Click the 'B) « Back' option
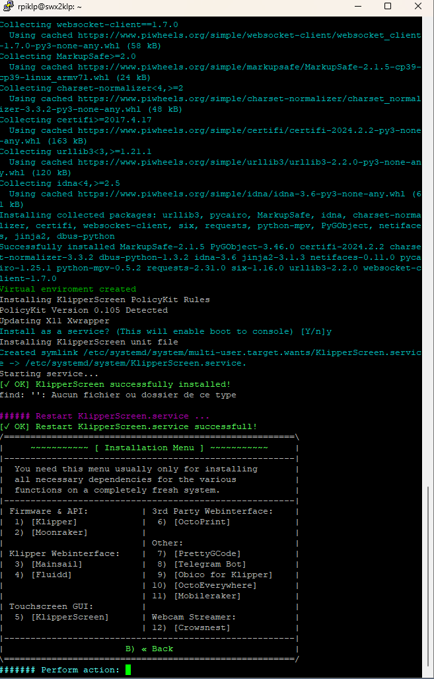Screen dimensions: 434x679 click(149, 649)
